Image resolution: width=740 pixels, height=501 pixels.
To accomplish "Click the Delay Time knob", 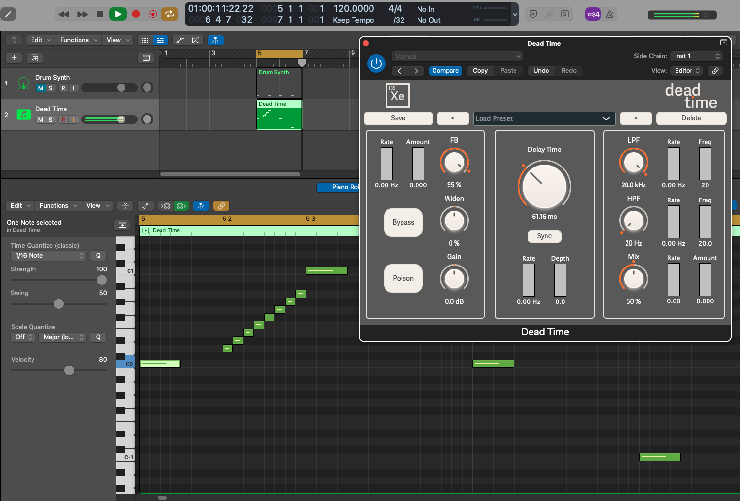I will [545, 186].
